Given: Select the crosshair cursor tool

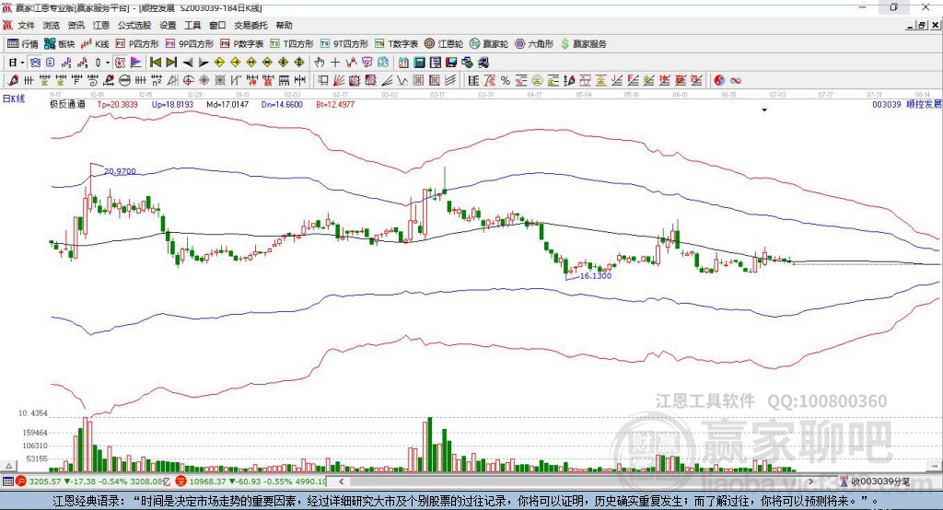Looking at the screenshot, I should click(335, 63).
